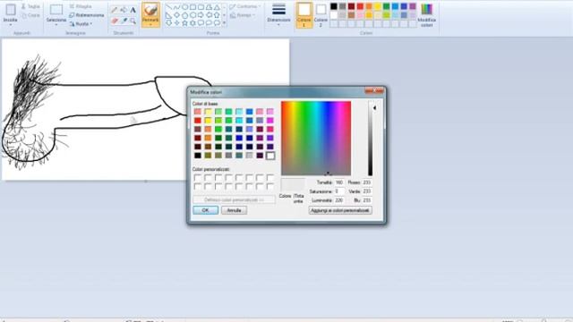Screen dimensions: 573x322
Task: Click the Pennelli brushes icon
Action: 150,10
